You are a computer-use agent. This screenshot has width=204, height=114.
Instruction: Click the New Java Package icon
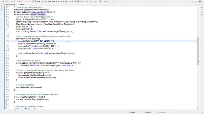[x=59, y=1]
